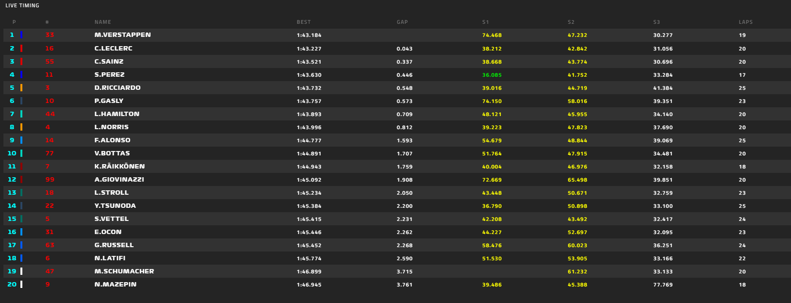791x303 pixels.
Task: Click the GAP column header
Action: coord(402,22)
